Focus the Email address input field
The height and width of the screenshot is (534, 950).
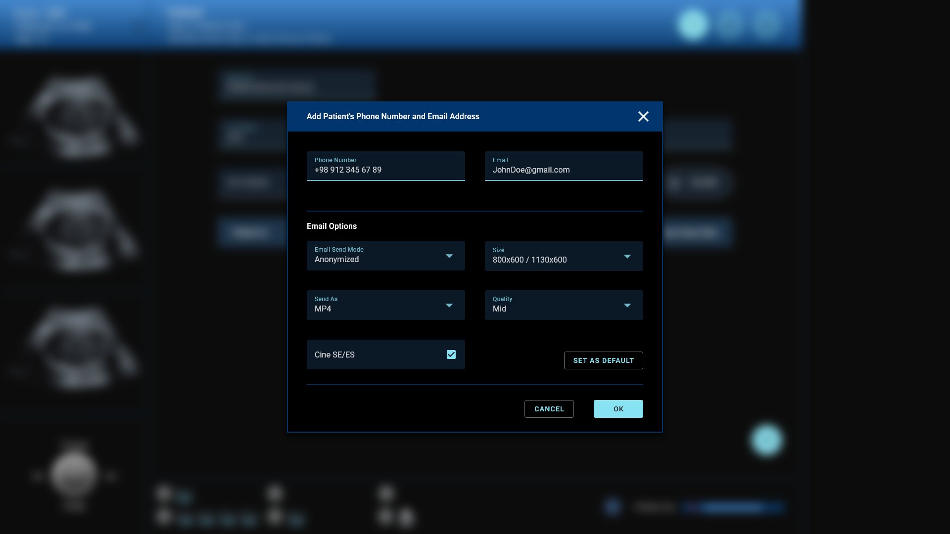click(x=564, y=170)
